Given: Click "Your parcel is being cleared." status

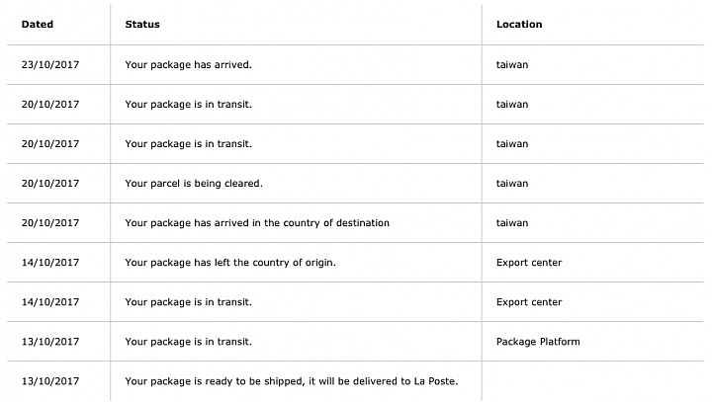Looking at the screenshot, I should [194, 184].
